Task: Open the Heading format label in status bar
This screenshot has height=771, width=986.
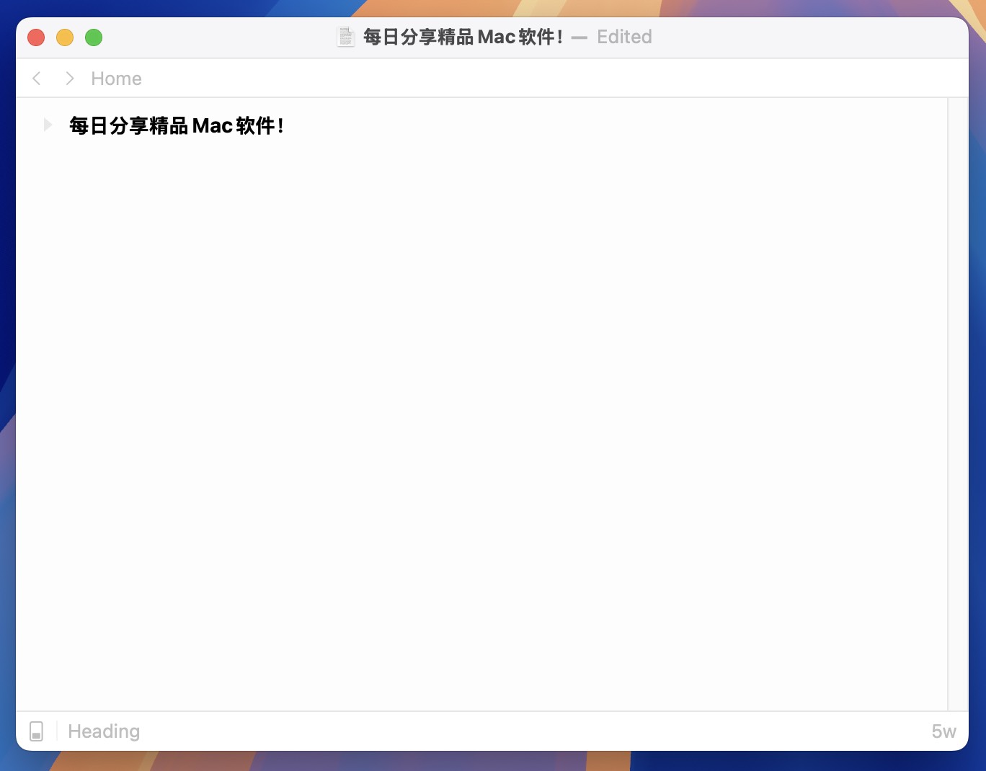Action: pyautogui.click(x=104, y=731)
